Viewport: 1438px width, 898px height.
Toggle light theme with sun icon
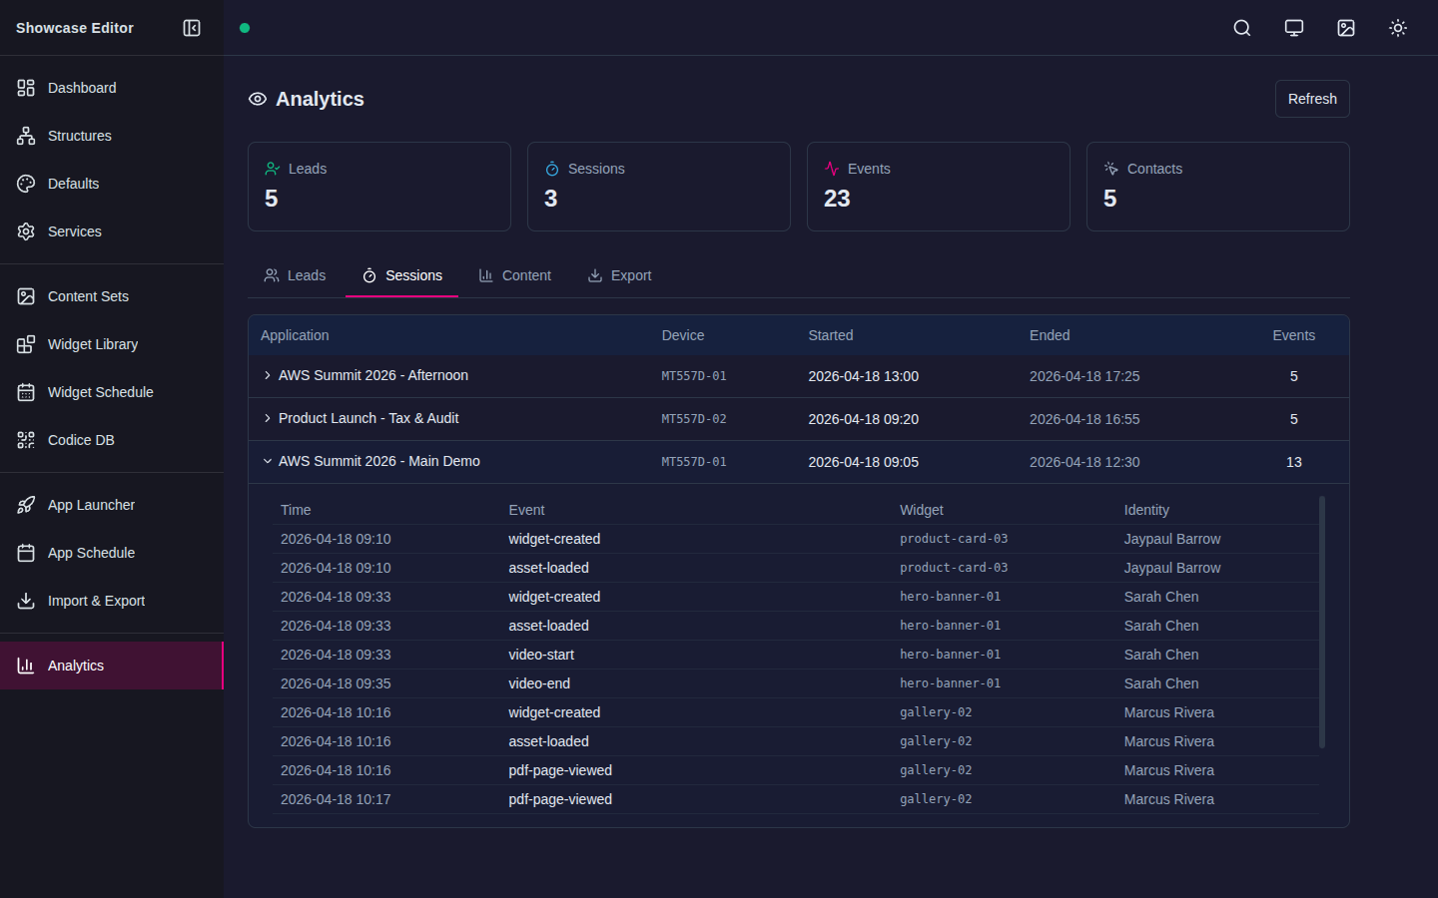click(1398, 28)
